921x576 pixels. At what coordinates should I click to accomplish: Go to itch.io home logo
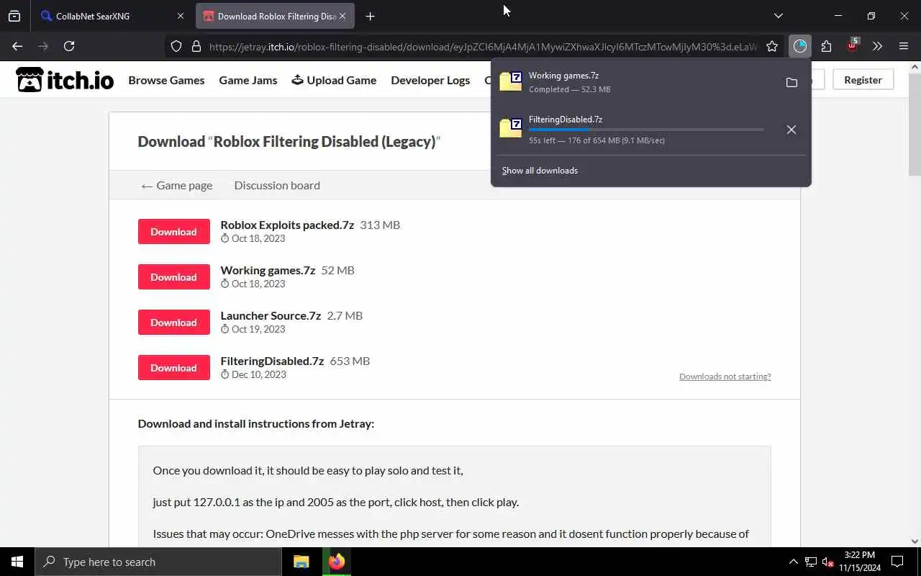[65, 80]
